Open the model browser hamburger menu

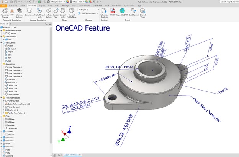pyautogui.click(x=50, y=24)
